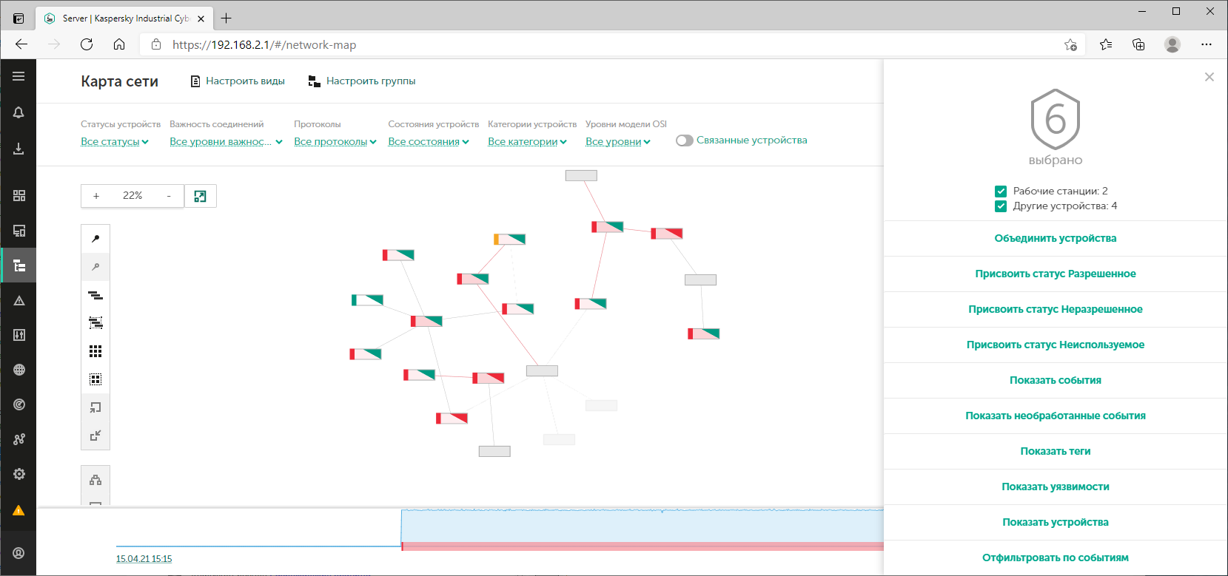Image resolution: width=1228 pixels, height=576 pixels.
Task: Open the browser collections button
Action: (1138, 44)
